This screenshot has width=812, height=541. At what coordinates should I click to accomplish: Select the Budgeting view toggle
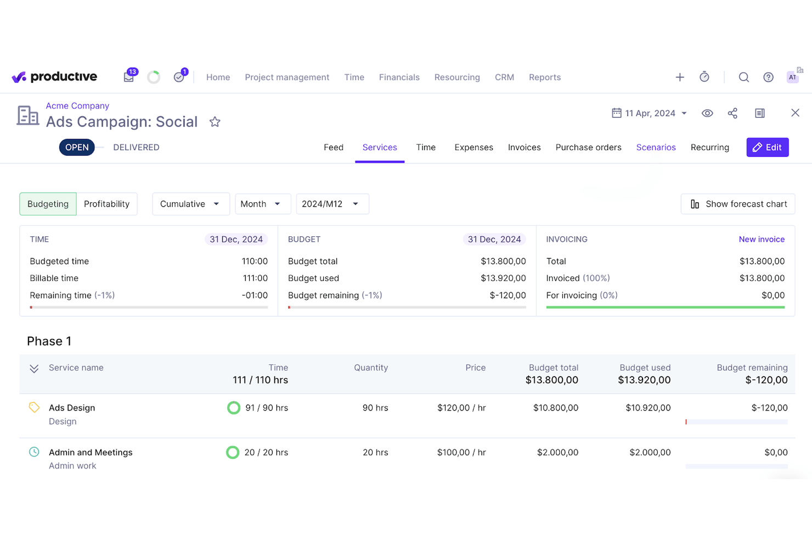48,204
